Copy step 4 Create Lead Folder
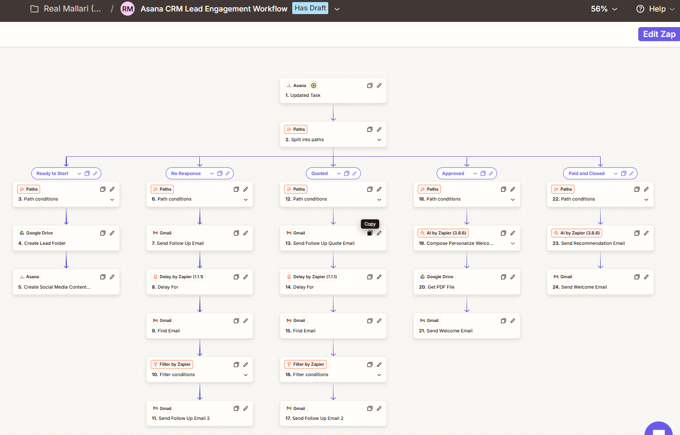This screenshot has height=435, width=680. (x=103, y=233)
